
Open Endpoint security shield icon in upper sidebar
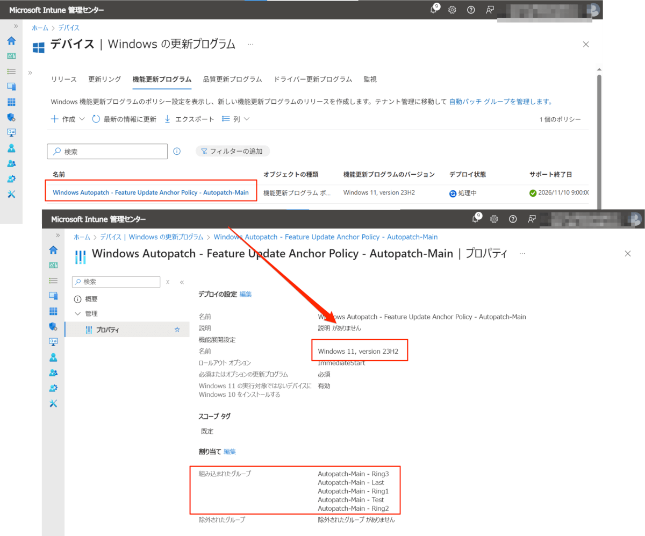click(11, 117)
